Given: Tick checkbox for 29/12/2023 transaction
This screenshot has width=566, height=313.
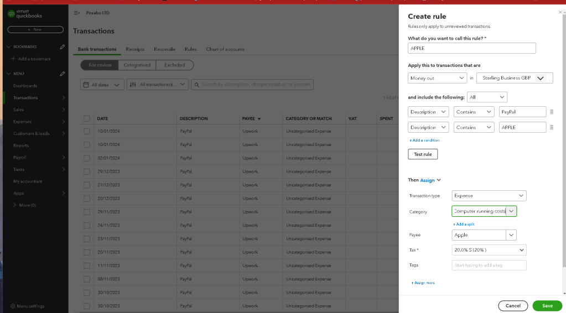Looking at the screenshot, I should (x=87, y=171).
